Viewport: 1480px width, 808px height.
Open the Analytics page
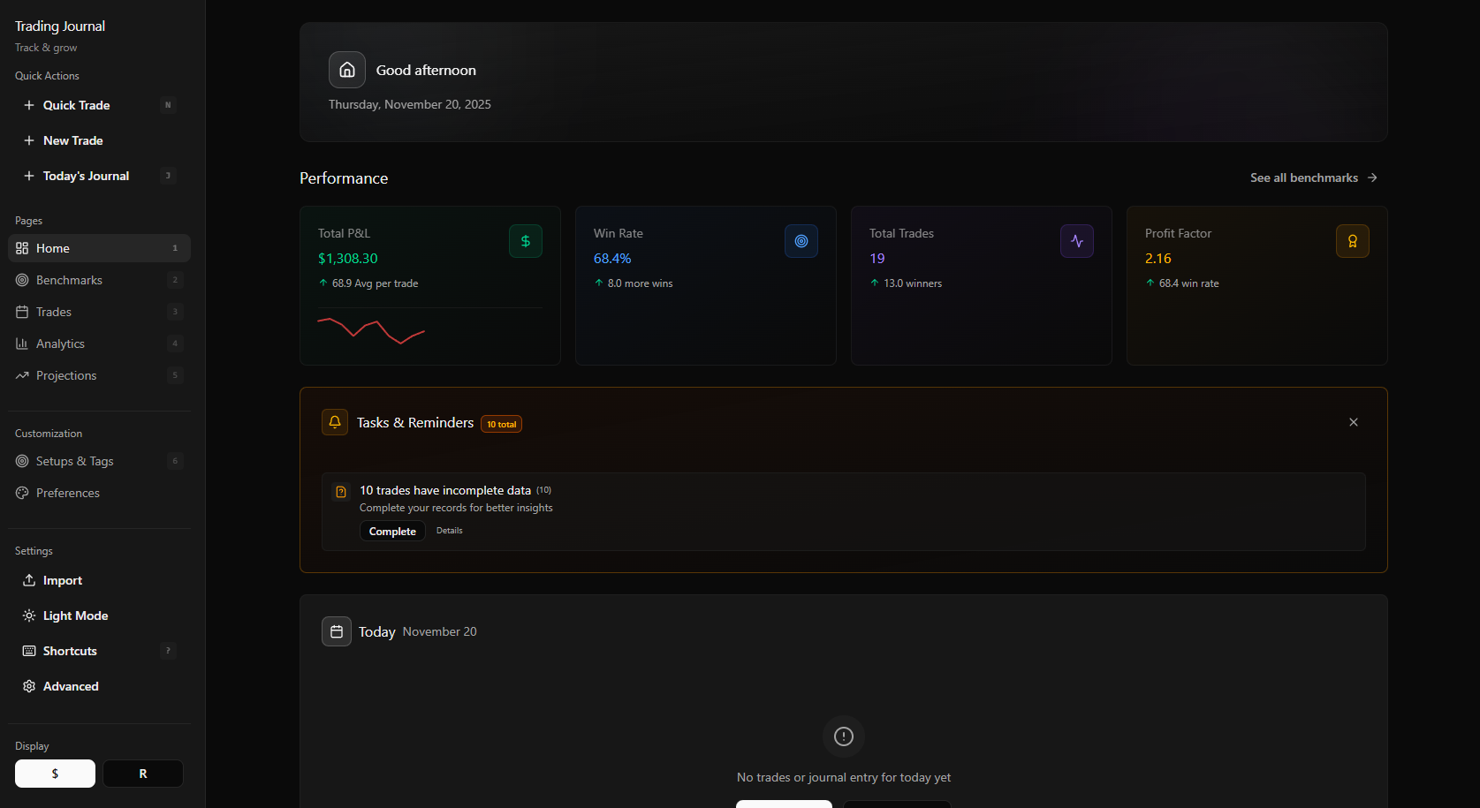(x=60, y=344)
